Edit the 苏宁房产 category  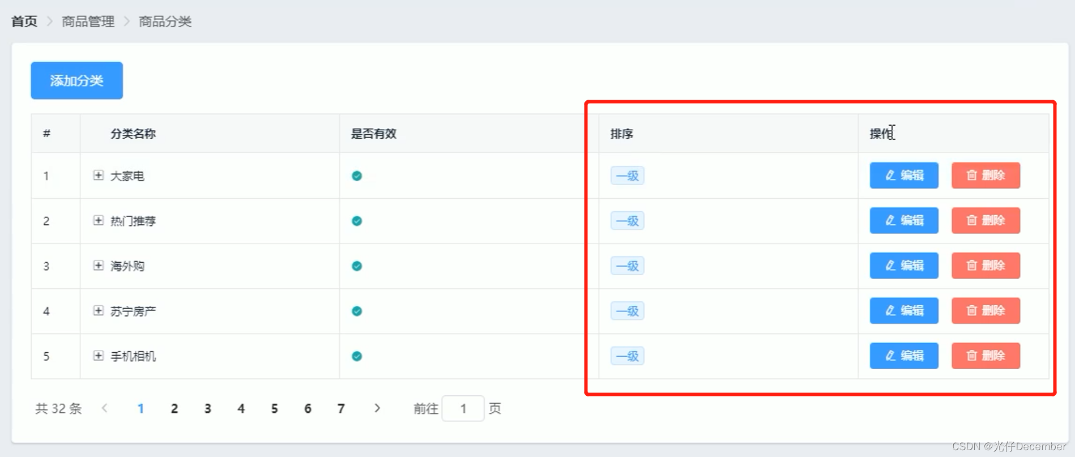coord(904,310)
